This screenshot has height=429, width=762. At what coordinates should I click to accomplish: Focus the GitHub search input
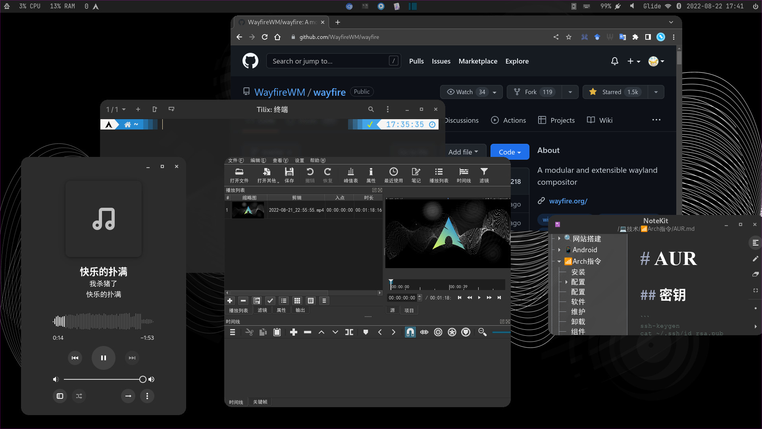click(333, 61)
